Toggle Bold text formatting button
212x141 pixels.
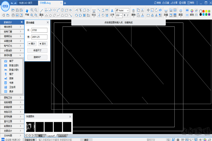tap(124, 15)
